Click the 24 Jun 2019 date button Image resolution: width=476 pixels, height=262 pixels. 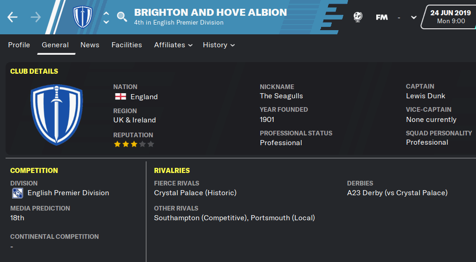pos(450,17)
